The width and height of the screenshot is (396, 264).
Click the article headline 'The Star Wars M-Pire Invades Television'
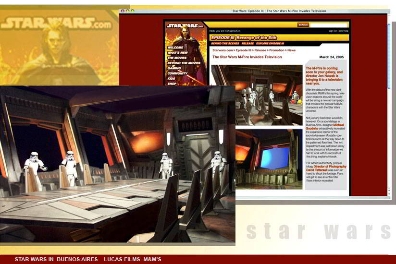[x=247, y=57]
